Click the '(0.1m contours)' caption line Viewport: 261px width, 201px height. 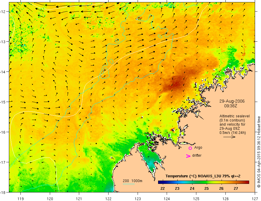(x=232, y=120)
